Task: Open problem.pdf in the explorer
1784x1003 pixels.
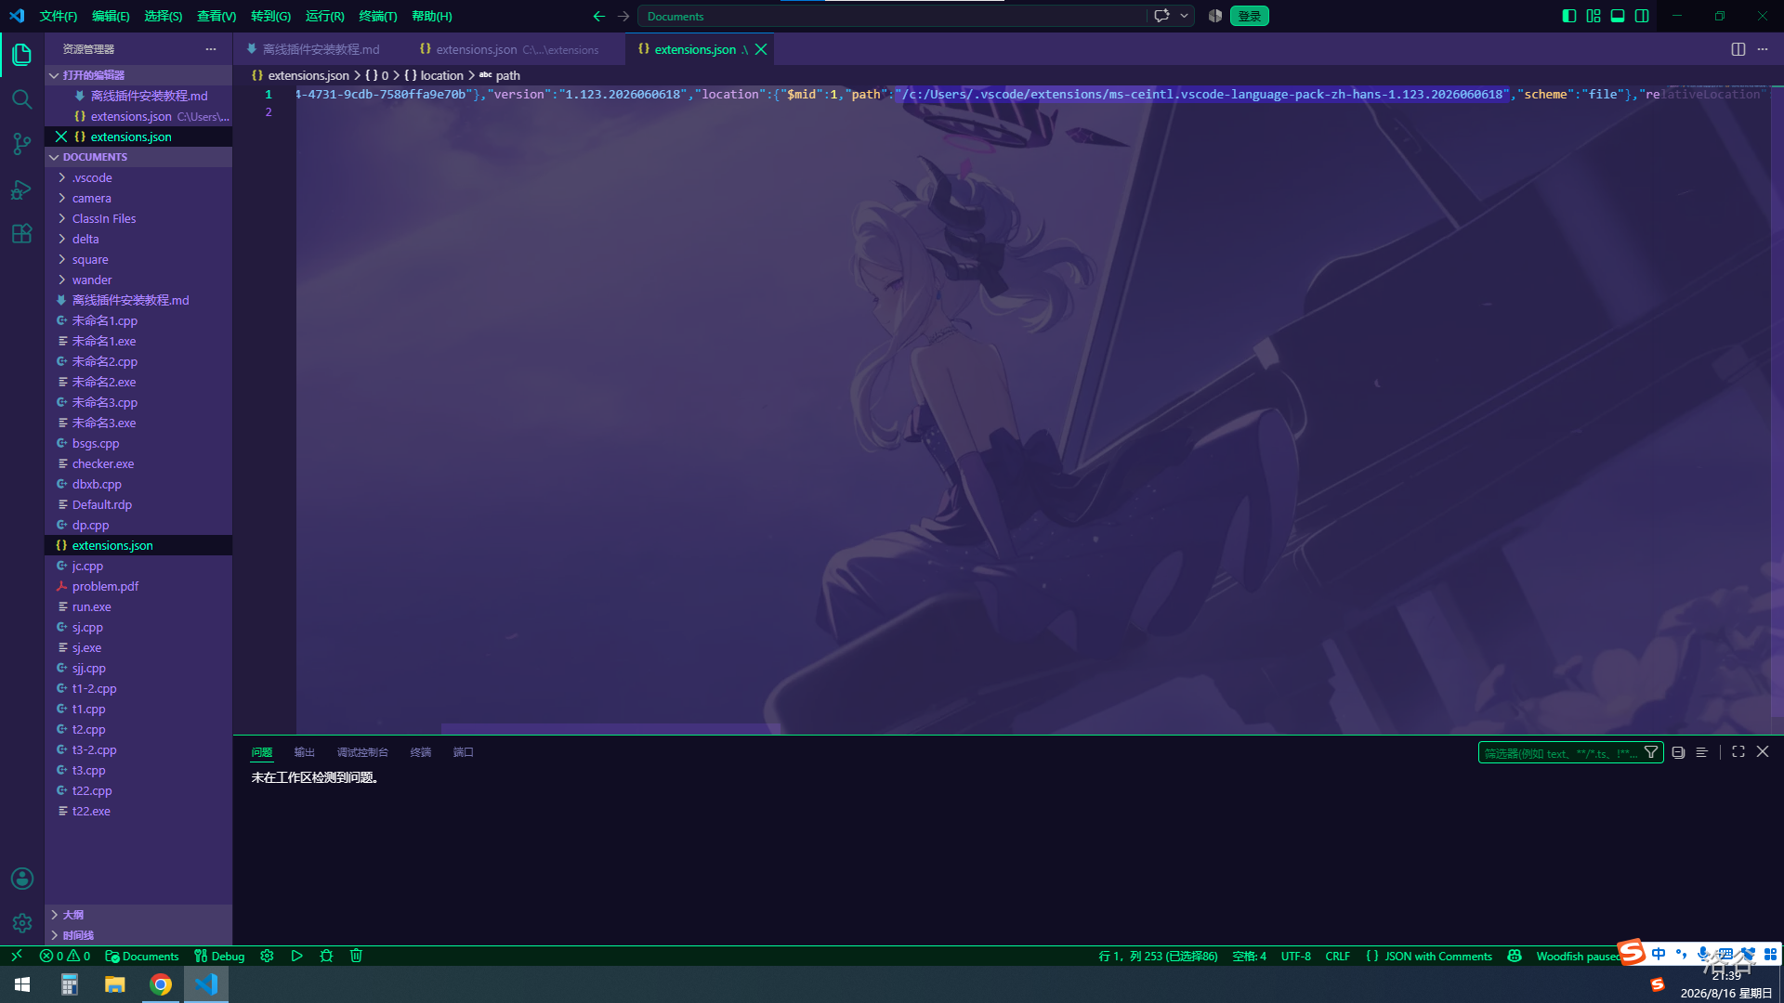Action: (x=138, y=586)
